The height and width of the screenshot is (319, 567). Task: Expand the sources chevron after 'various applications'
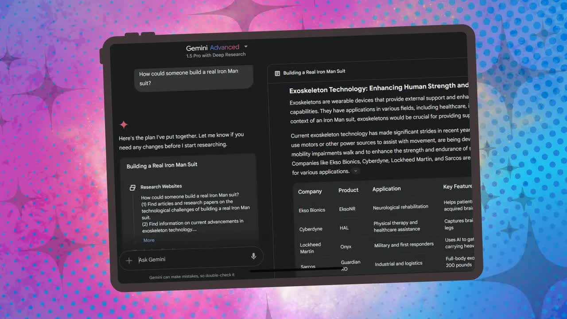pos(355,171)
